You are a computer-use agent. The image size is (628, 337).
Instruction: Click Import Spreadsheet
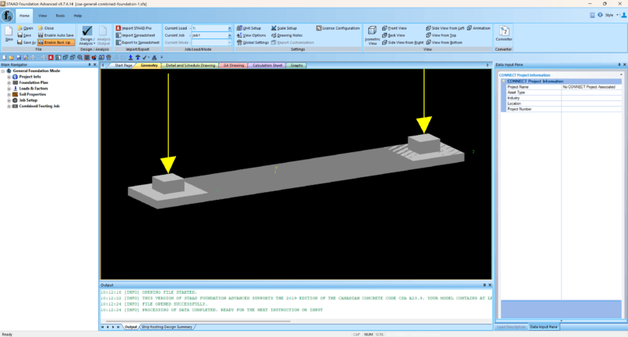tap(135, 35)
